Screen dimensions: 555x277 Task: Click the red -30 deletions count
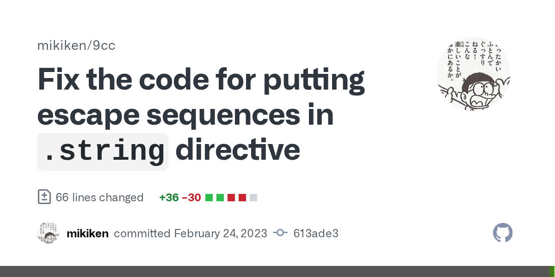click(x=191, y=198)
